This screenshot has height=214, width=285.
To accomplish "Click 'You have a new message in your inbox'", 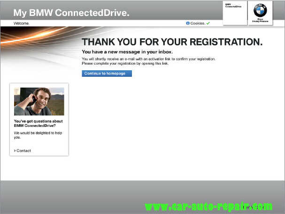I will tap(127, 52).
